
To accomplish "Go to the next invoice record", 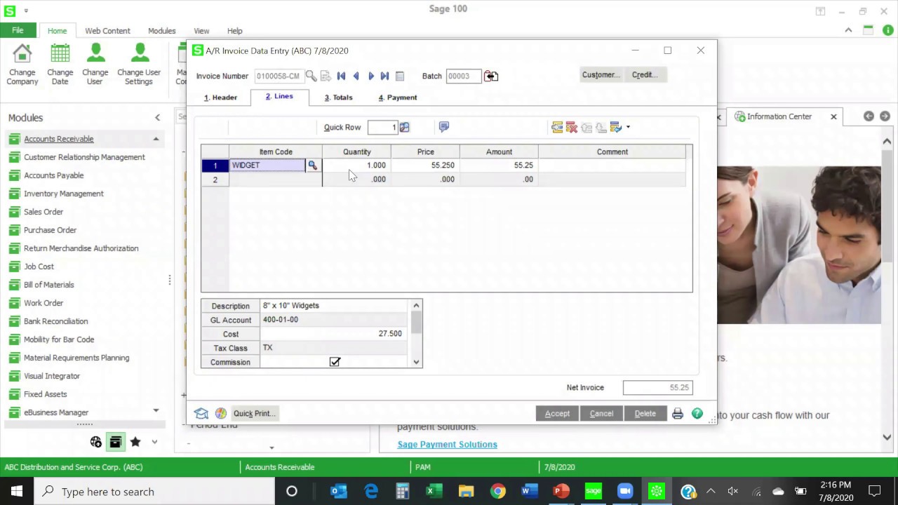I will coord(371,76).
